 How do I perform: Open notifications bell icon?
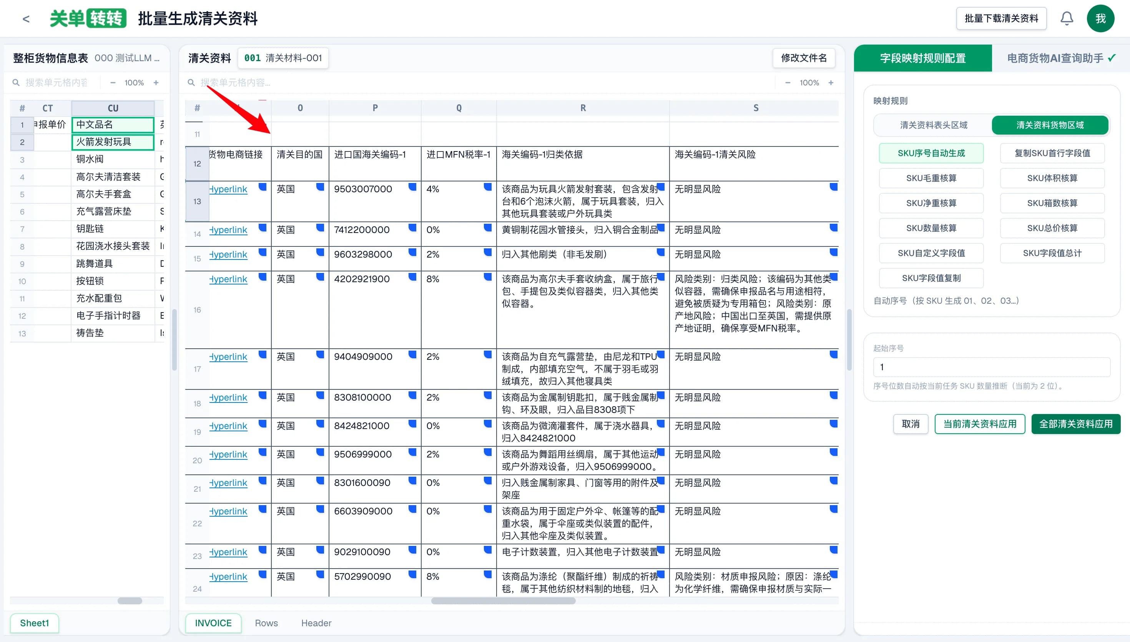tap(1067, 18)
